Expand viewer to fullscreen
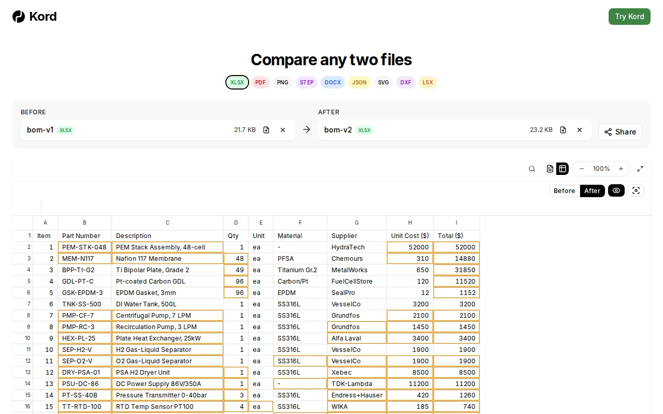Screen dimensions: 663x414 click(x=640, y=169)
